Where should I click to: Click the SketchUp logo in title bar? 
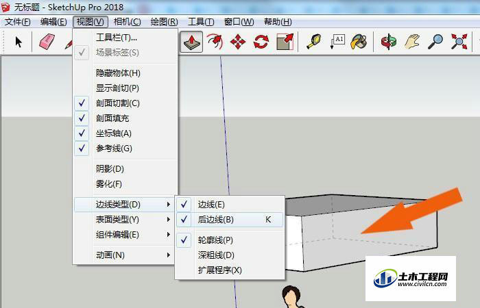5,8
